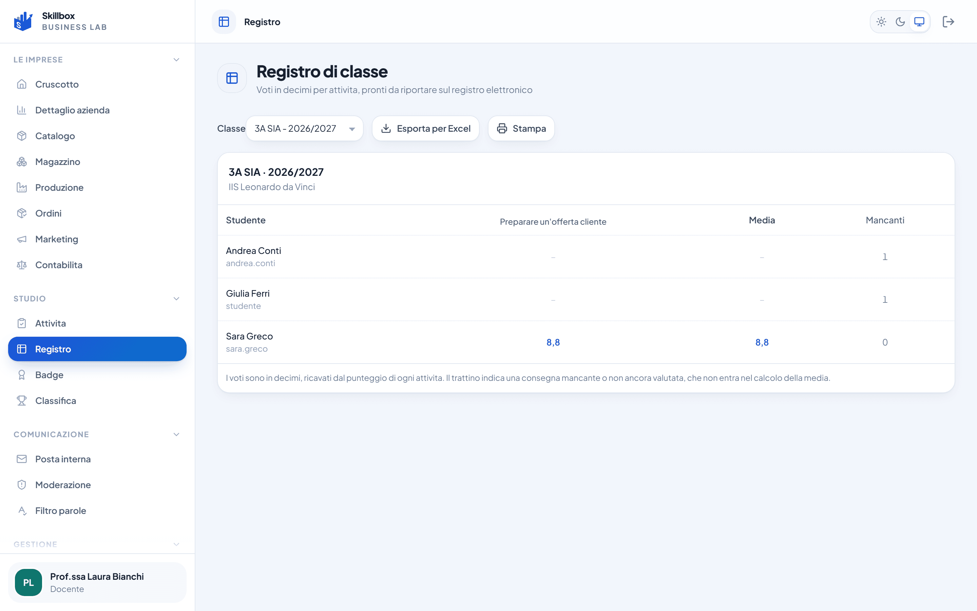Click the Magazzino cubes icon
The image size is (977, 611).
[x=22, y=162]
